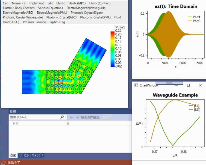The width and height of the screenshot is (206, 165).
Task: Click the color scale legend bar
Action: tap(112, 49)
